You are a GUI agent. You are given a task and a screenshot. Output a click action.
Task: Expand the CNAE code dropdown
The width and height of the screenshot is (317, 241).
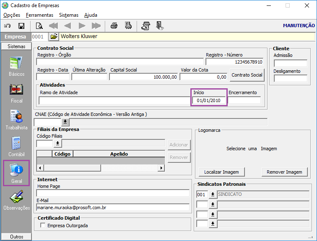tap(65, 122)
